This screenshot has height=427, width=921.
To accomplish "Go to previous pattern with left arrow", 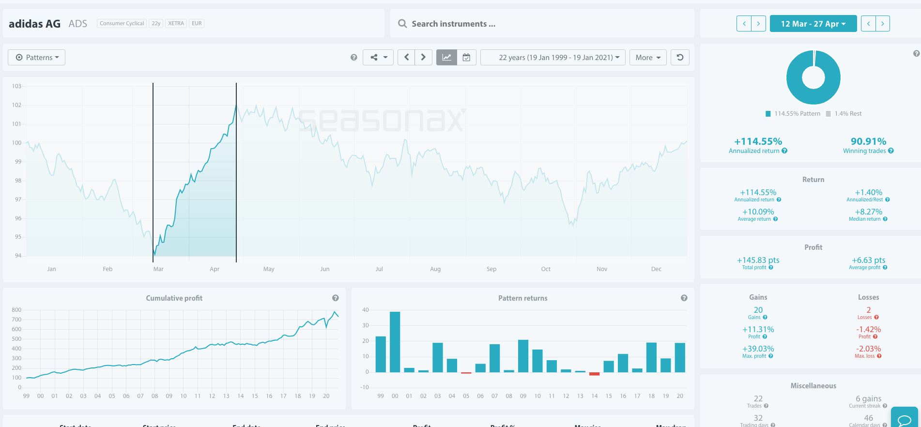I will (406, 57).
